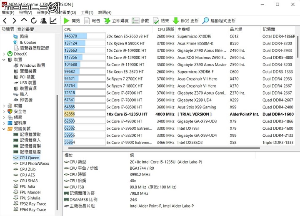Select the 12x Ryzen 9 5900X row

click(179, 43)
